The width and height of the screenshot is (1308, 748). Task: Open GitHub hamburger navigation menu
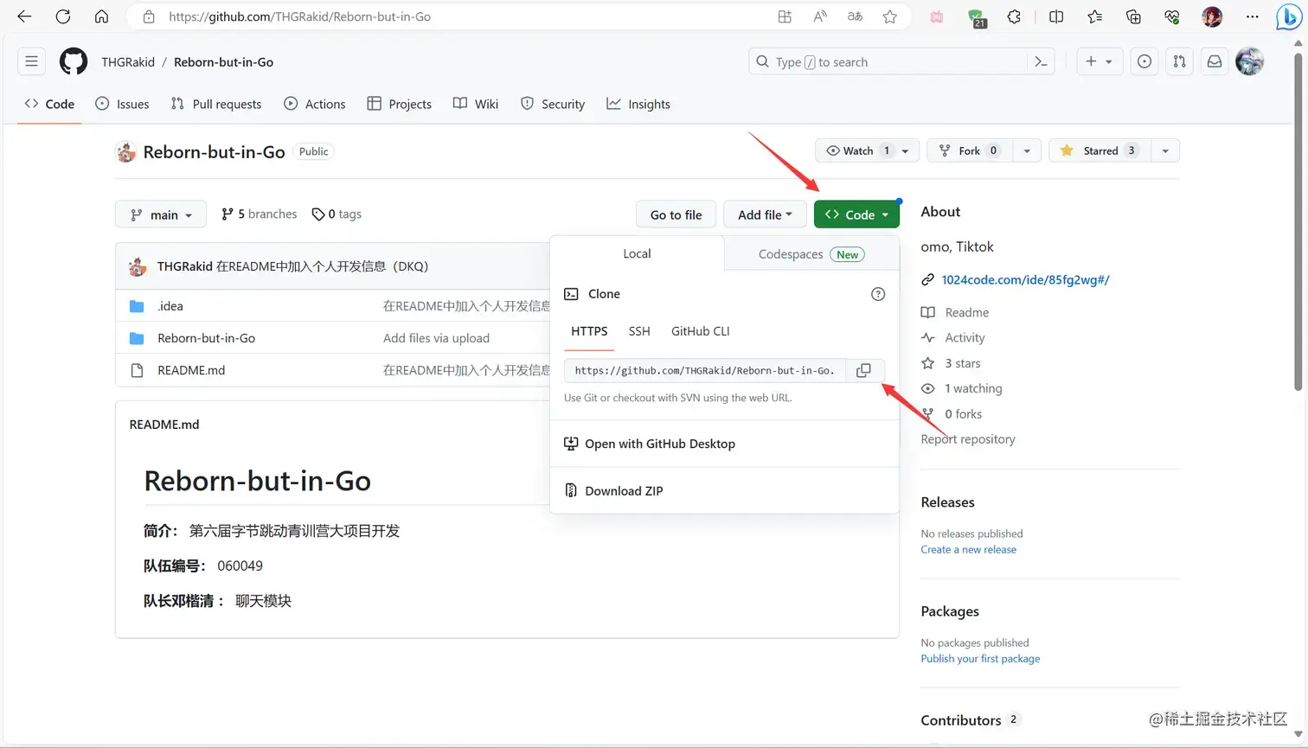click(x=31, y=61)
